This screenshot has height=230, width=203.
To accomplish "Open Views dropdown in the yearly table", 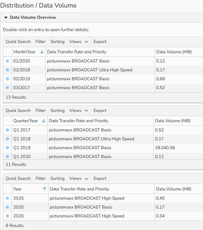I will tap(79, 178).
